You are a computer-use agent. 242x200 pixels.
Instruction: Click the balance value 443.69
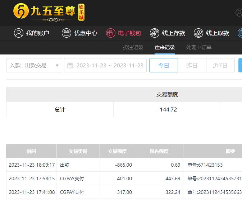pyautogui.click(x=173, y=178)
